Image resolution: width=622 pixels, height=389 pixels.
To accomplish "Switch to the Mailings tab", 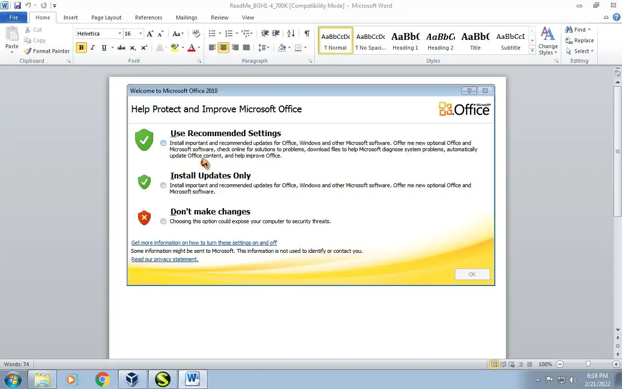I will point(187,18).
